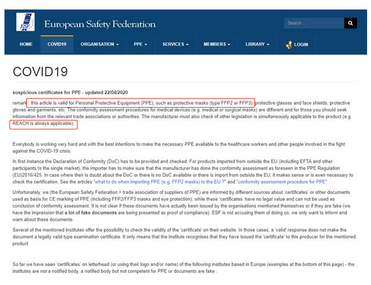Follow "conformity assessment procedure for PPE" link

[281, 182]
